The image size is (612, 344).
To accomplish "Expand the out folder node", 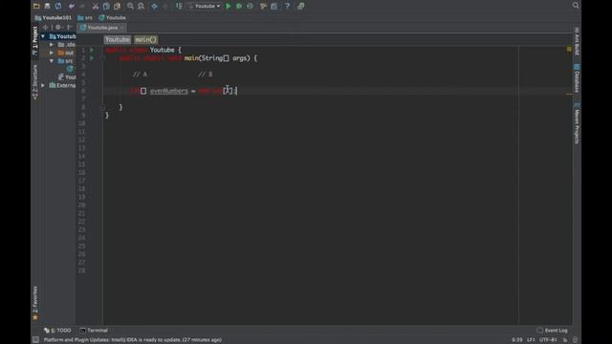I will pyautogui.click(x=52, y=53).
